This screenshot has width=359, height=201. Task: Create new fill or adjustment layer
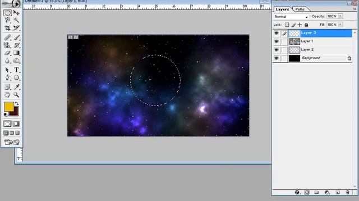pyautogui.click(x=327, y=193)
